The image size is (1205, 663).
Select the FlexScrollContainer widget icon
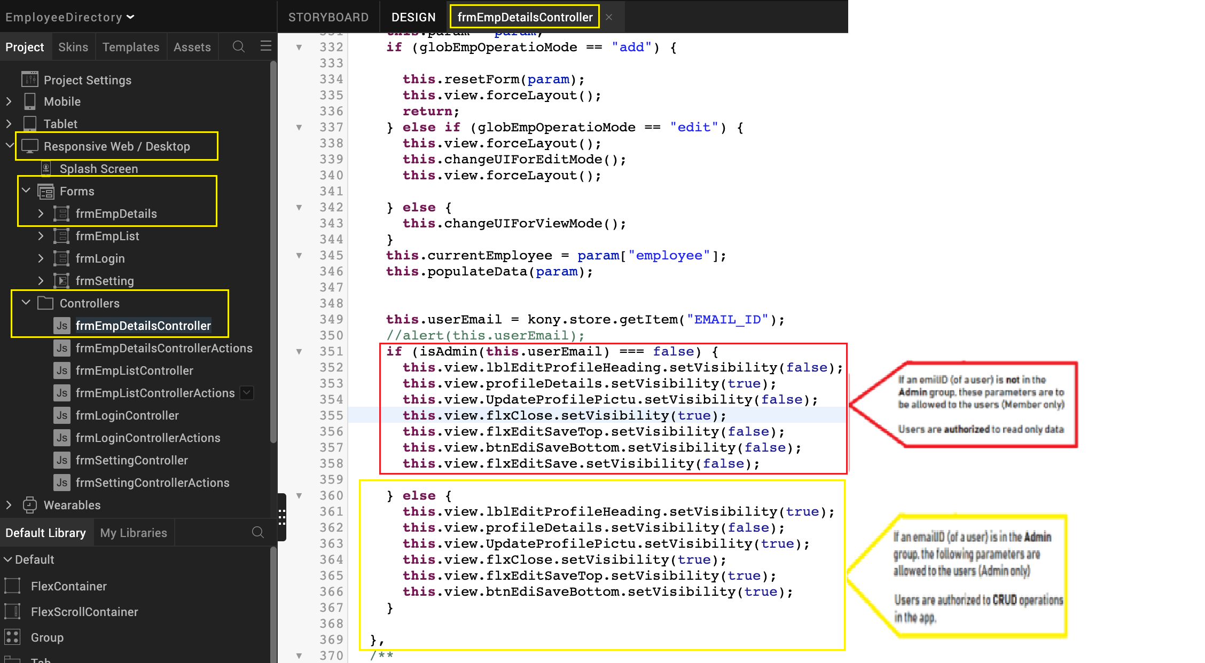point(12,611)
